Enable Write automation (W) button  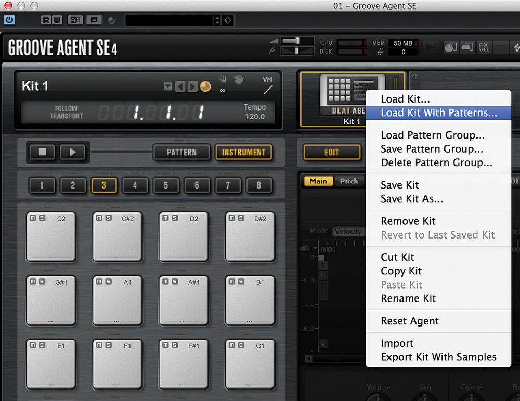(x=57, y=20)
